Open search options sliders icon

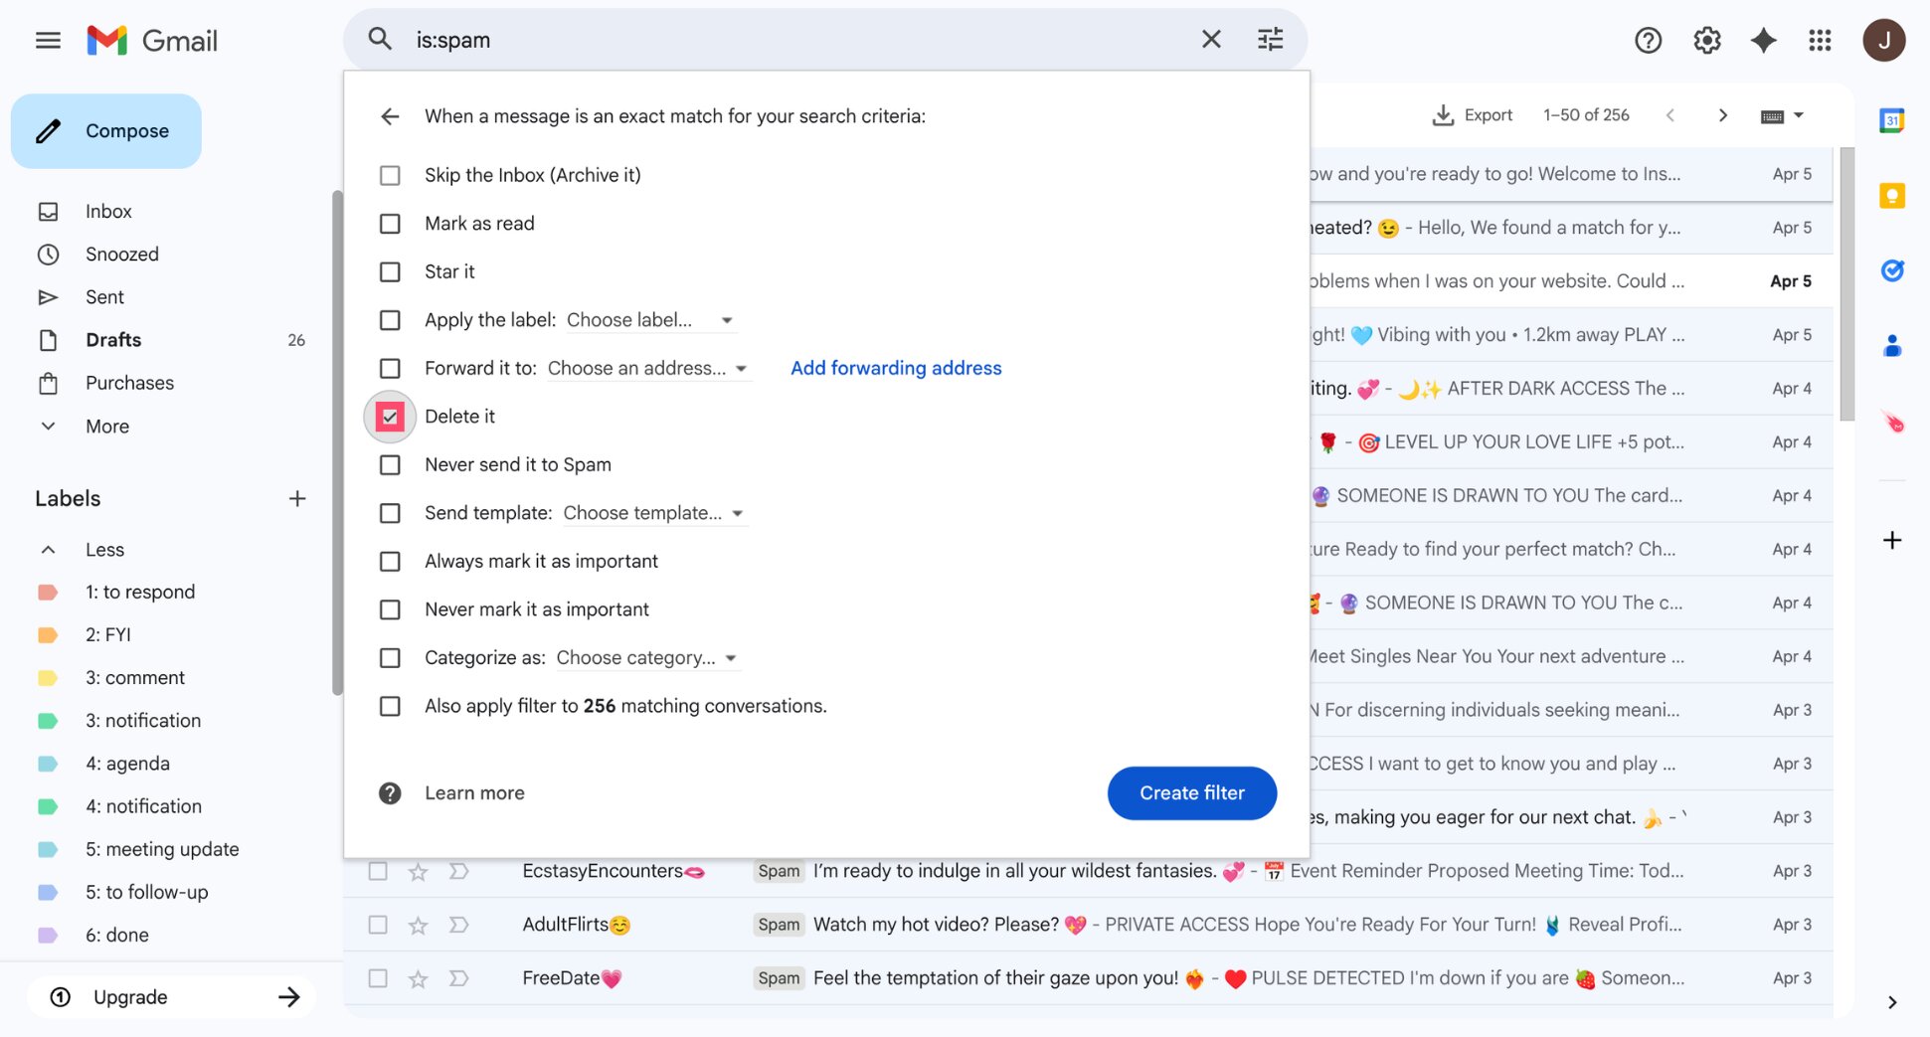(1270, 40)
